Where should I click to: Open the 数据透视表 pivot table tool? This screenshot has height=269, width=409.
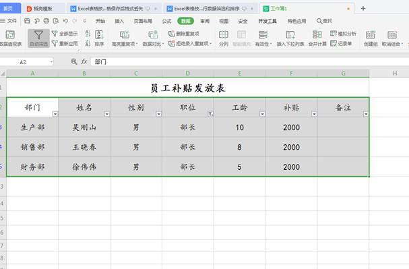pyautogui.click(x=10, y=38)
